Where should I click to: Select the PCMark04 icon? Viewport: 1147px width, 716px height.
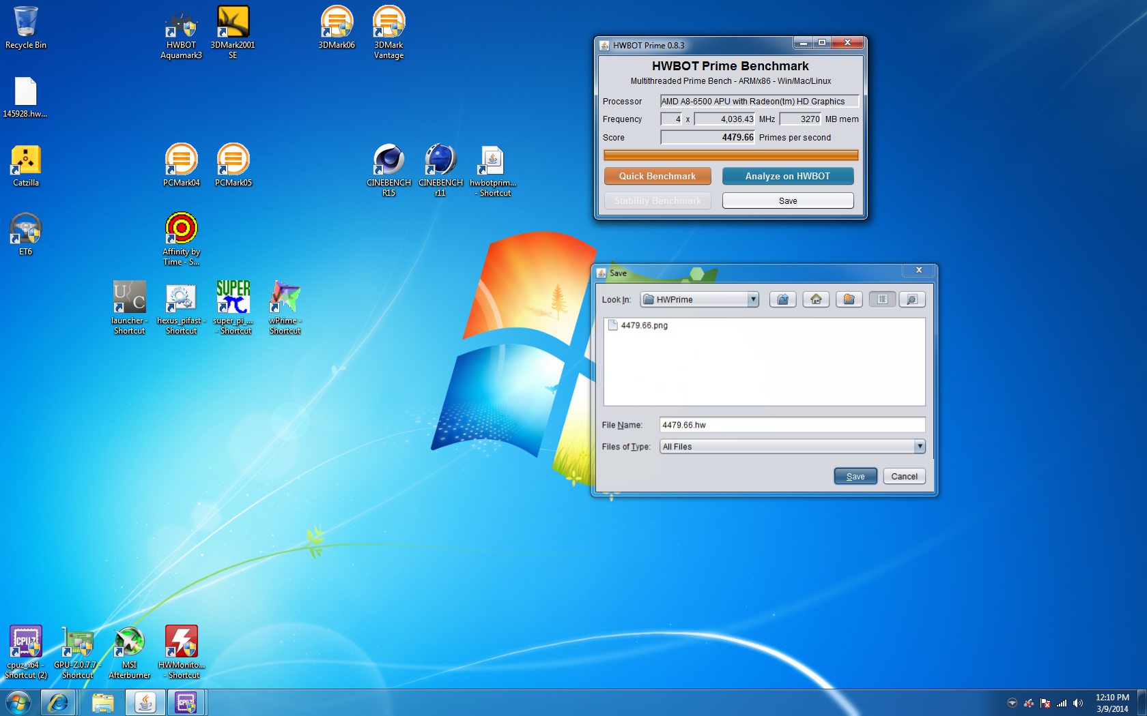pos(182,166)
